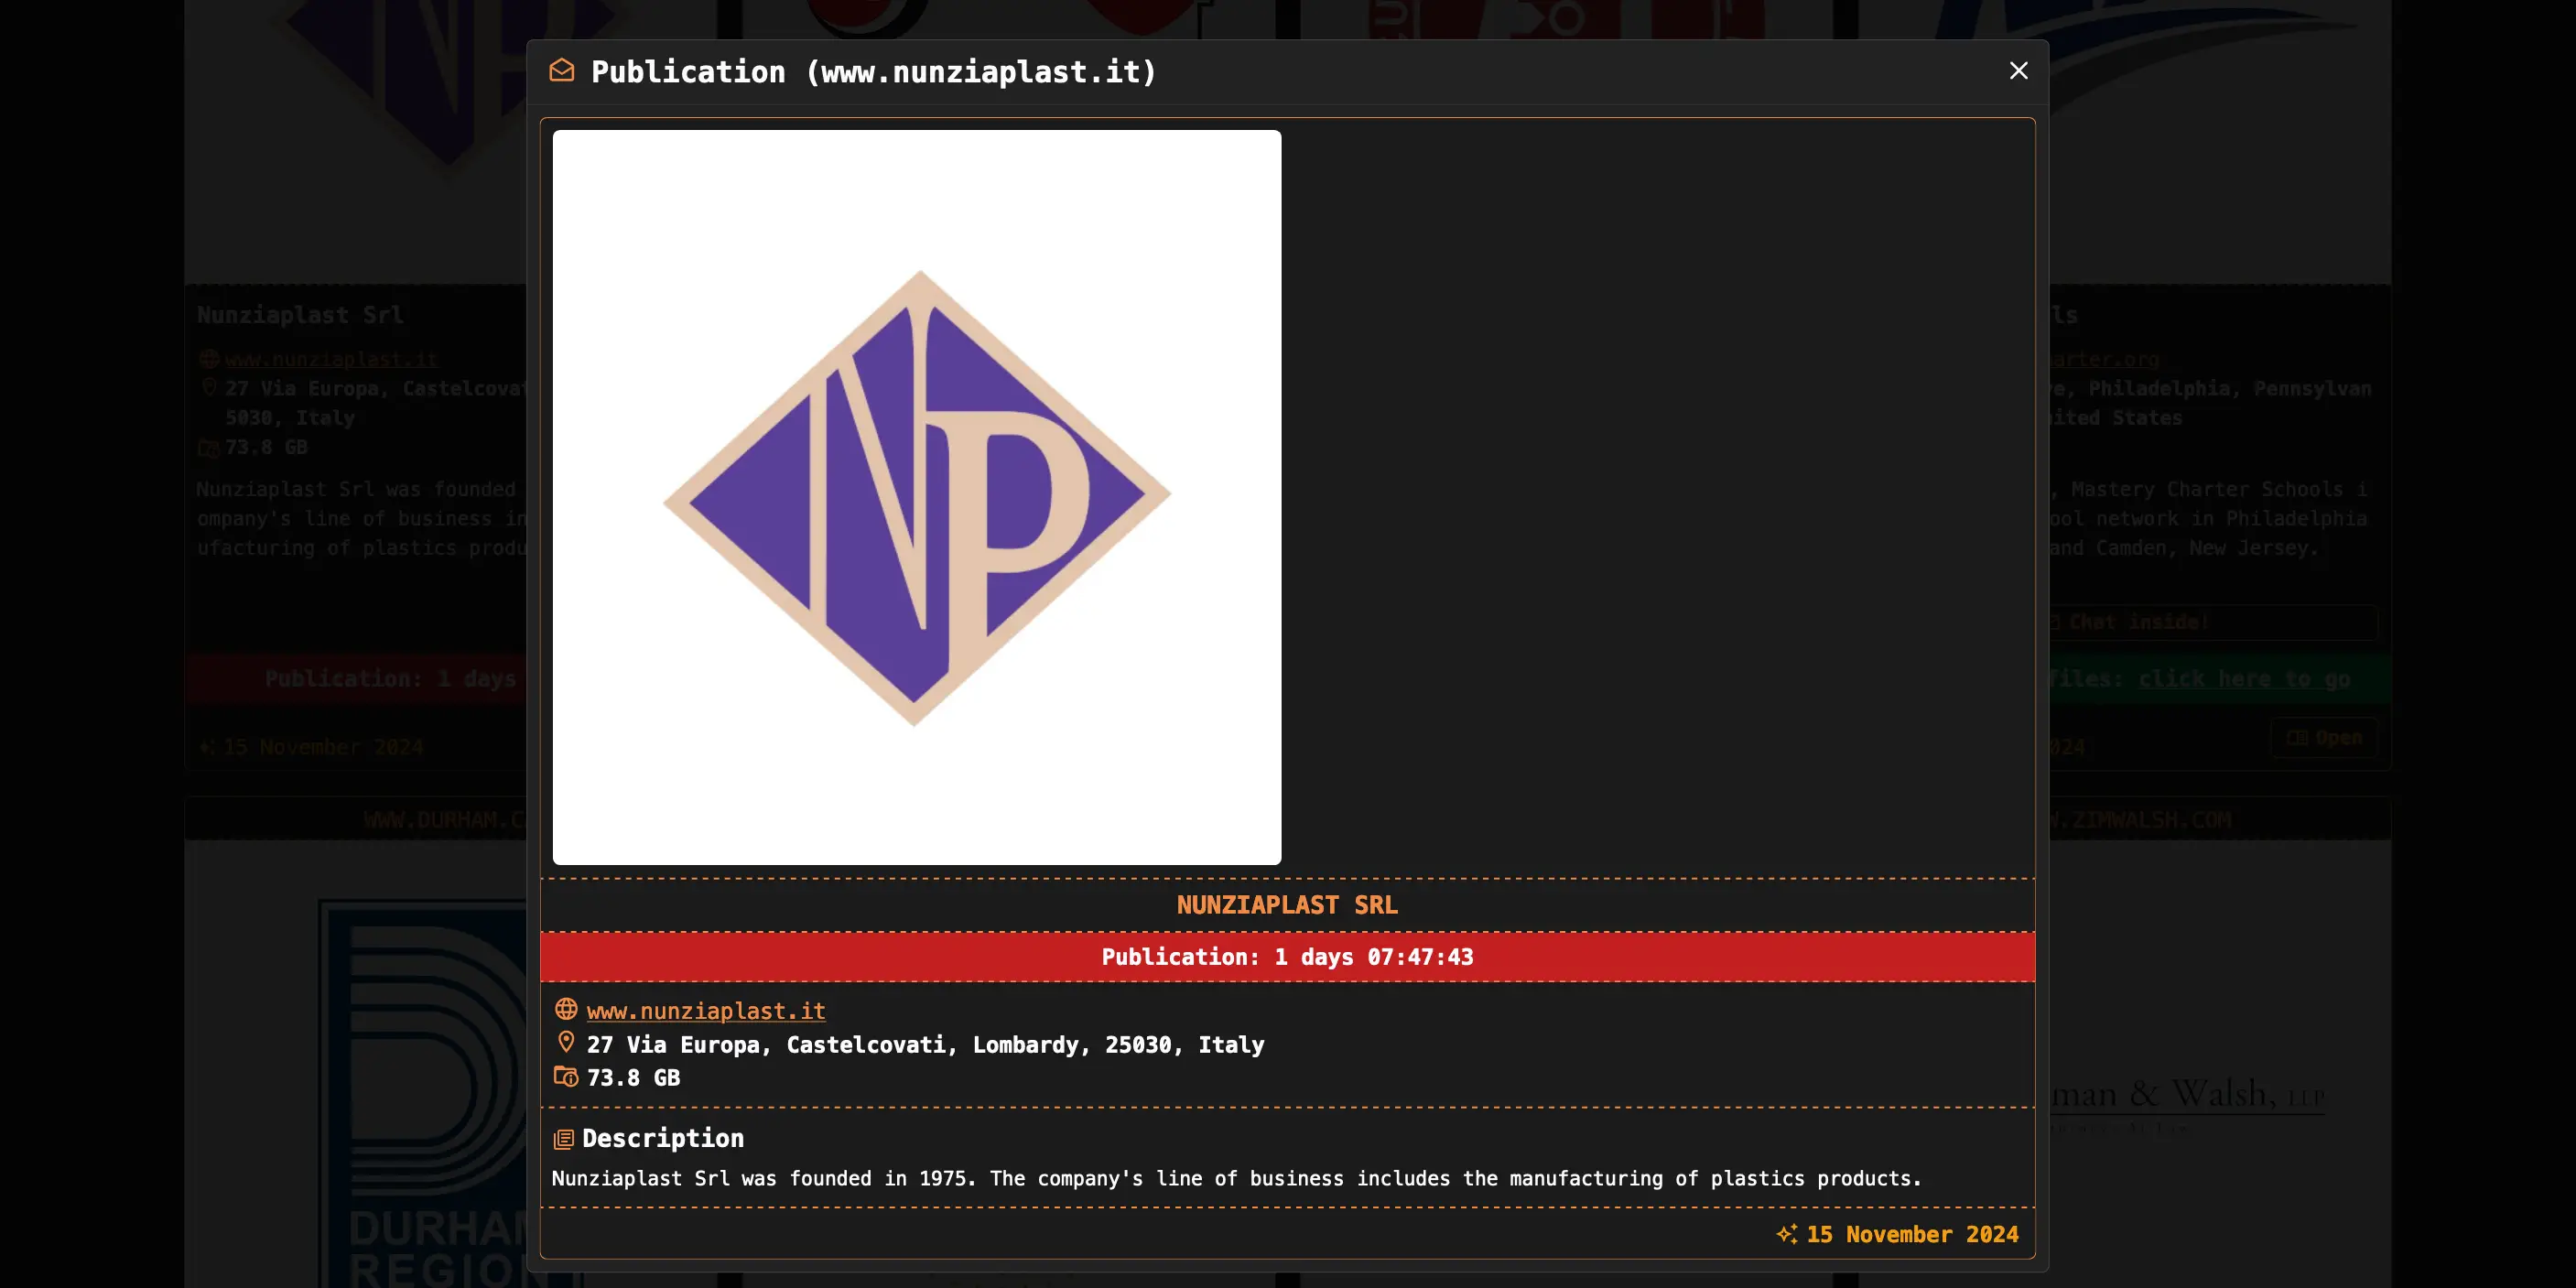Screen dimensions: 2576x1288
Task: Open background card's www.nunziaplast.it link
Action: click(331, 359)
